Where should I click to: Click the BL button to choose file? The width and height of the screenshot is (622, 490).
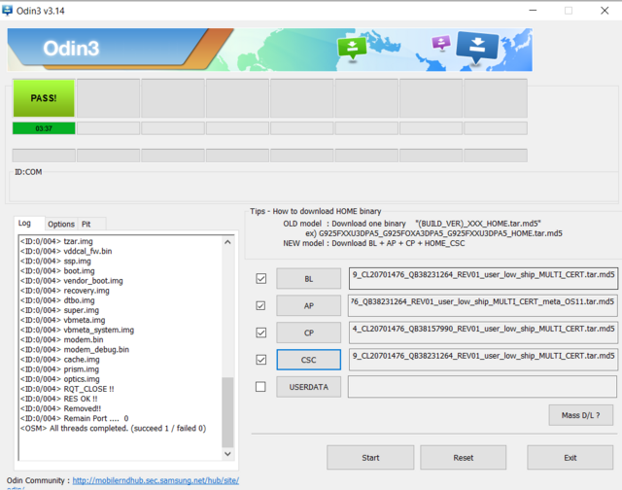tap(309, 278)
